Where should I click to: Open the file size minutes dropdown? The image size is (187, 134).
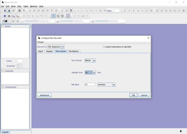point(114,84)
